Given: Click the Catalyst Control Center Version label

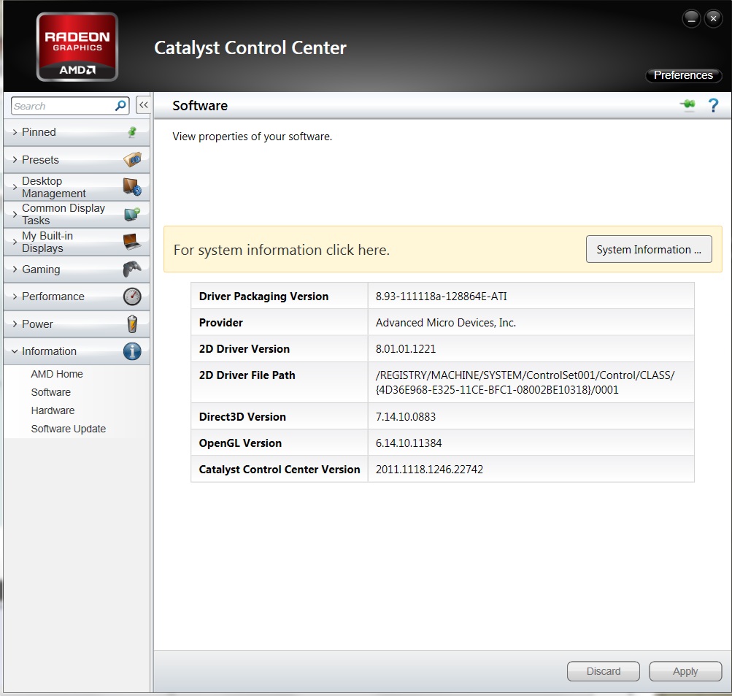Looking at the screenshot, I should tap(280, 469).
